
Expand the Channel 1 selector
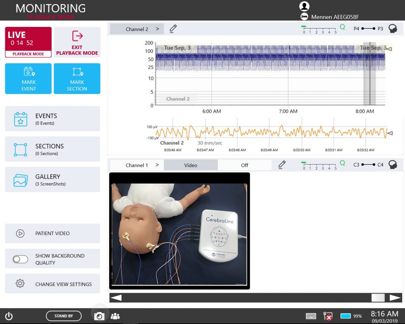tap(150, 164)
